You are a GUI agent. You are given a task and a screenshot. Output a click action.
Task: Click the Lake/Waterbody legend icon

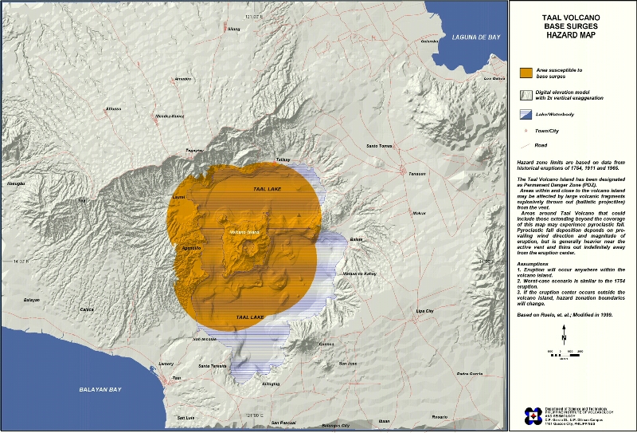[526, 114]
